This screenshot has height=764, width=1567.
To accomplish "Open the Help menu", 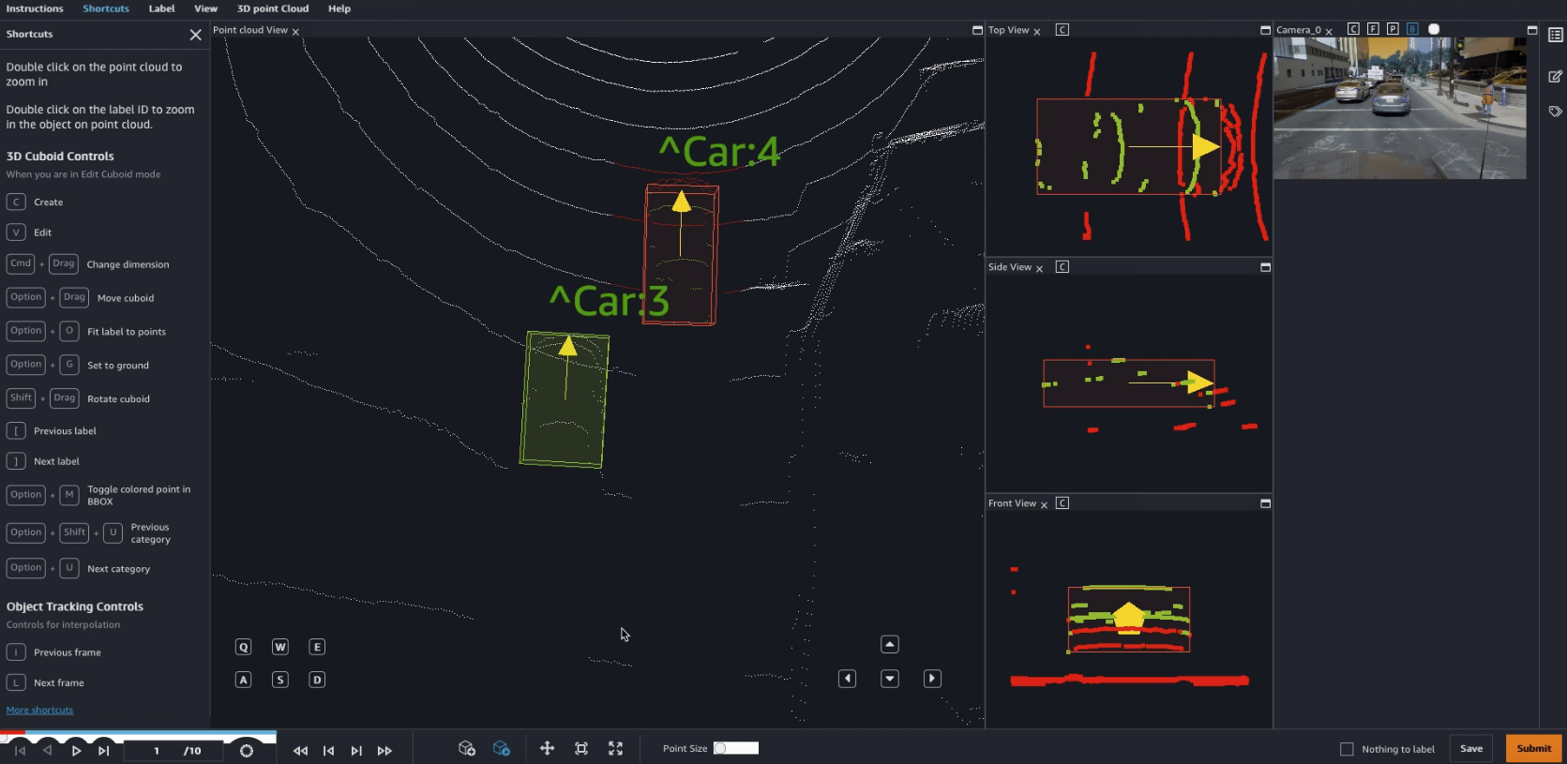I will point(339,8).
